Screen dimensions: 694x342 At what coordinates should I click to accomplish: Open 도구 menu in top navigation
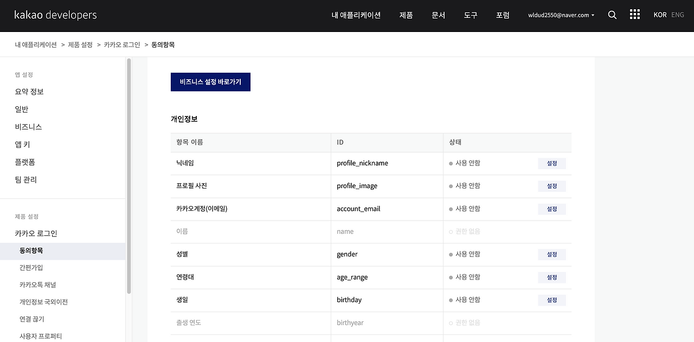pos(471,15)
